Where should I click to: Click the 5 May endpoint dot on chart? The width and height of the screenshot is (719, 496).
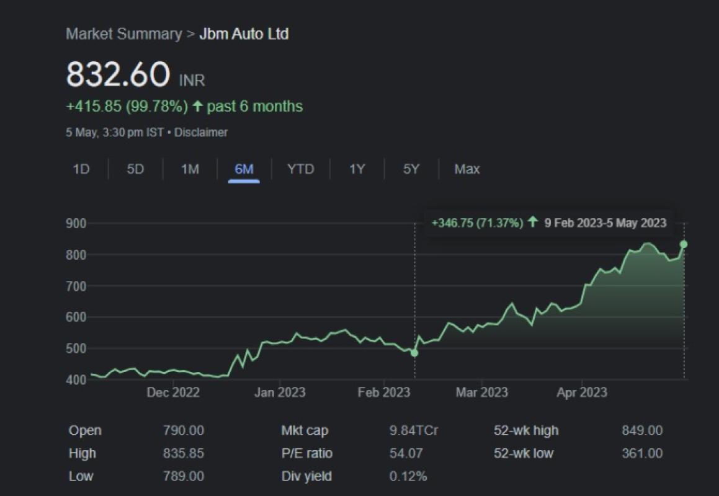pos(684,244)
